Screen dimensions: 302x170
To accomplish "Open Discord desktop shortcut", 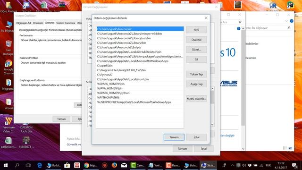I will click(26, 7).
